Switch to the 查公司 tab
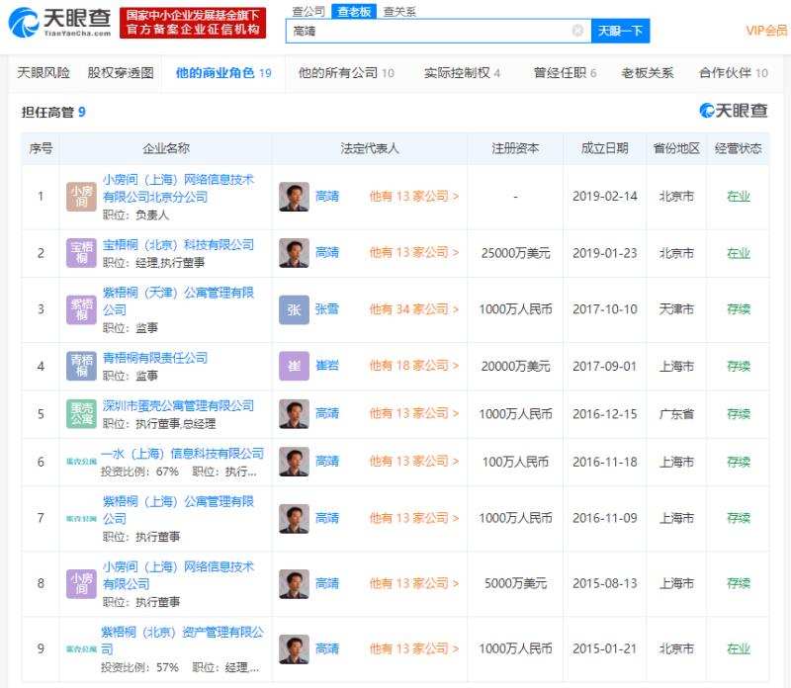Screen dimensions: 791x688 click(307, 11)
